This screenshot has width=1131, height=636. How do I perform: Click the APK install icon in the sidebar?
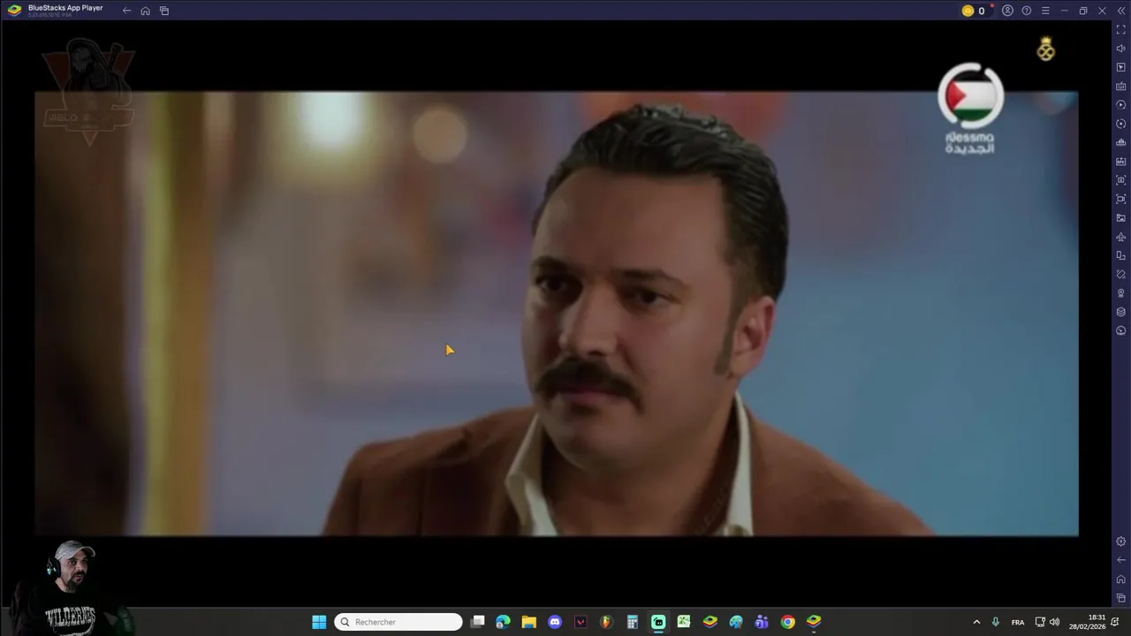pyautogui.click(x=1121, y=162)
